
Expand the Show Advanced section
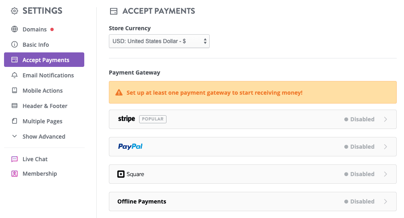(x=44, y=137)
